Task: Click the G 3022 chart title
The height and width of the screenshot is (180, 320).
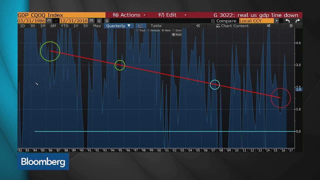Action: (256, 15)
